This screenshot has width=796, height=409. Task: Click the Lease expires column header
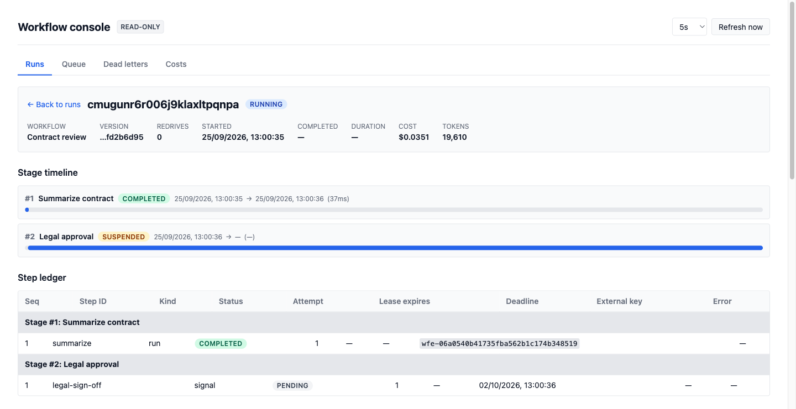pyautogui.click(x=404, y=301)
